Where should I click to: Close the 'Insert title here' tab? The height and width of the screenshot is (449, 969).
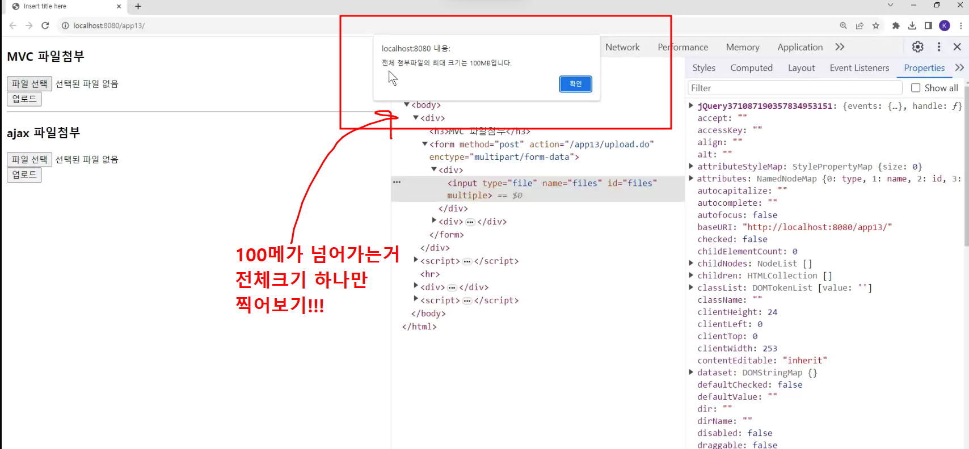[119, 6]
